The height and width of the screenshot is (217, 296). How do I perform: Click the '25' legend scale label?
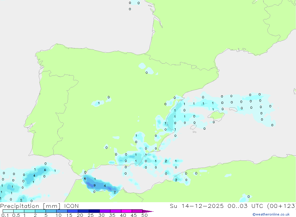tap(91, 215)
